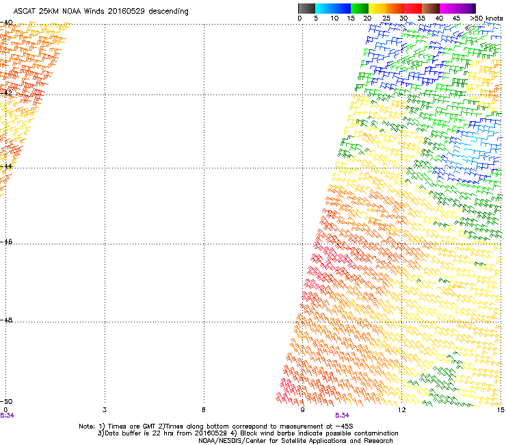The image size is (506, 445).
Task: Select the '-42' latitude axis label
Action: click(6, 92)
